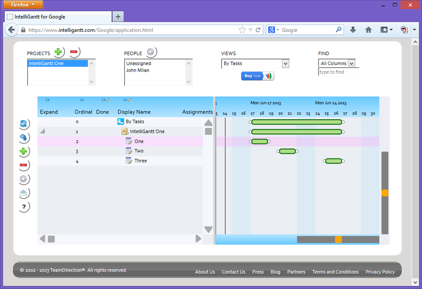422x289 pixels.
Task: Click the undo arrow icon in sidebar
Action: coord(23,137)
